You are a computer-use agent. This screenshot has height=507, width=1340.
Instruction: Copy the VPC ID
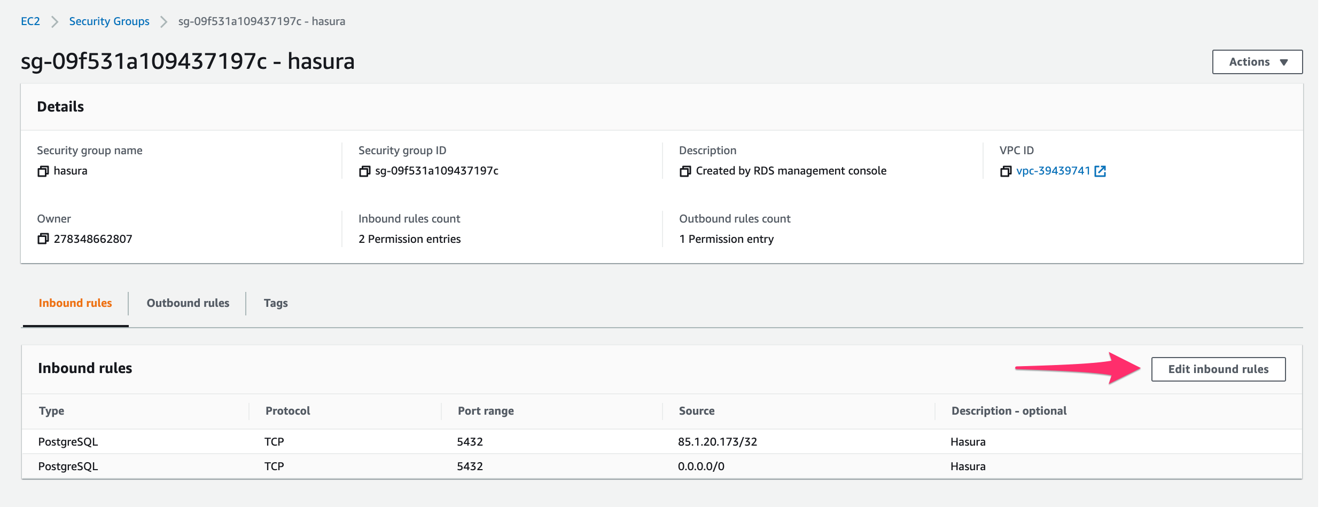pos(1007,171)
